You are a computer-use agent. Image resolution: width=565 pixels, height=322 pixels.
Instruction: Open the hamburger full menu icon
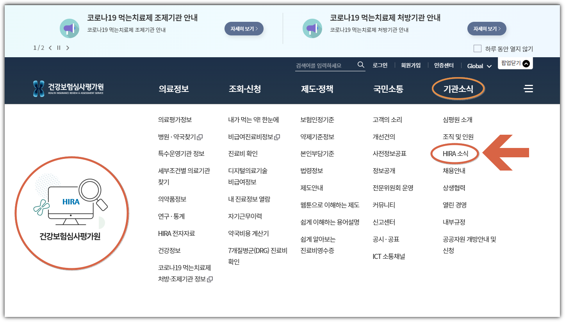coord(528,89)
